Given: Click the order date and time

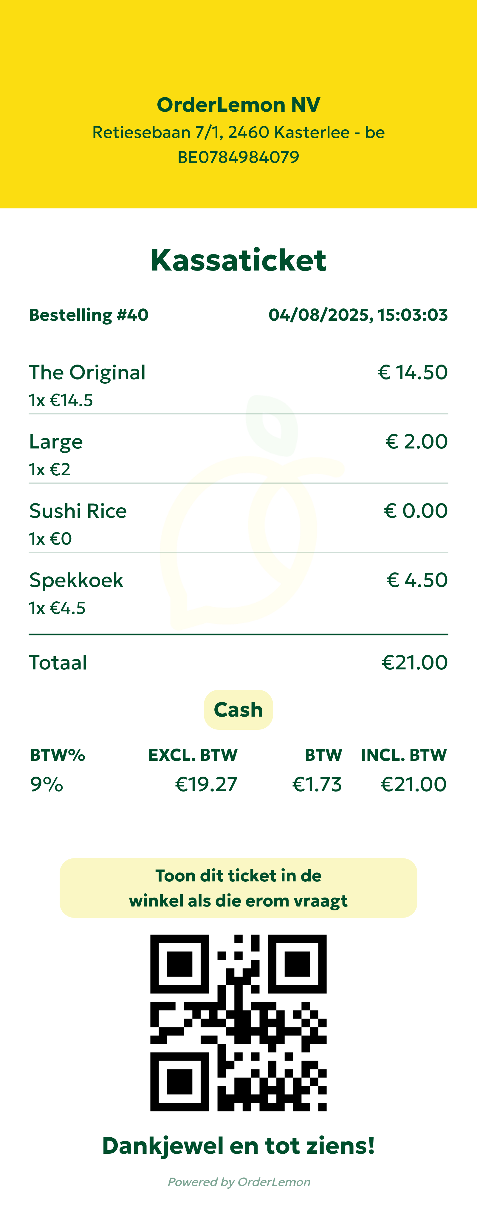Looking at the screenshot, I should click(358, 315).
